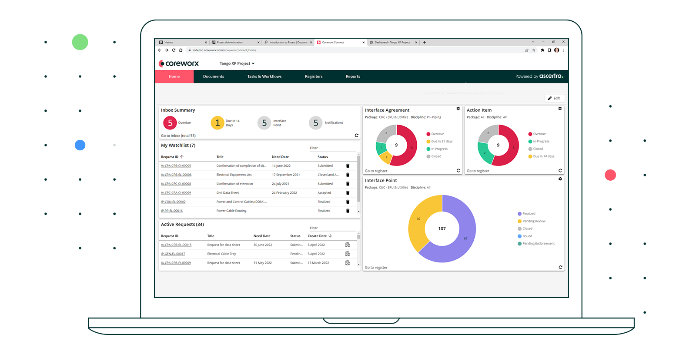Viewport: 696px width, 351px height.
Task: Click the browser forward arrow
Action: click(x=167, y=50)
